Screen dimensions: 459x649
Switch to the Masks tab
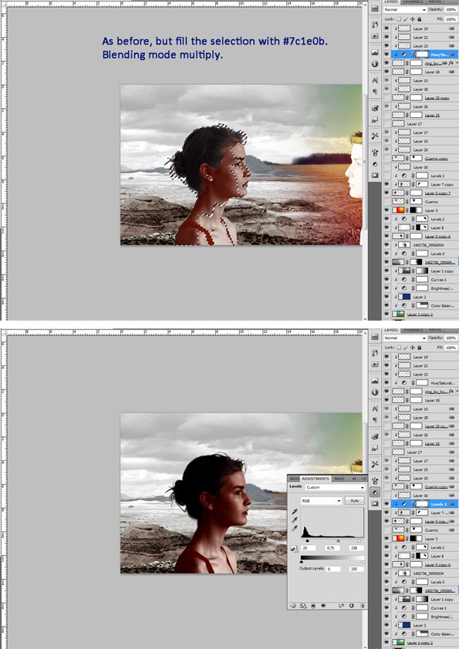pos(339,479)
